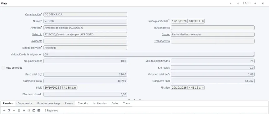The height and width of the screenshot is (114, 269).
Task: Open the Estado del viaje Finalizado field
Action: coord(85,48)
